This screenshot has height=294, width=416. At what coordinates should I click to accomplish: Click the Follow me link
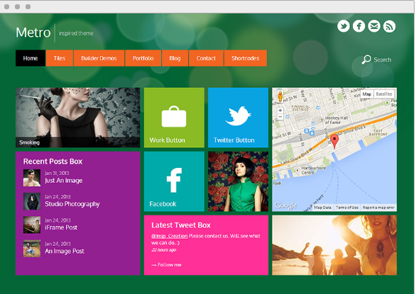coord(166,265)
